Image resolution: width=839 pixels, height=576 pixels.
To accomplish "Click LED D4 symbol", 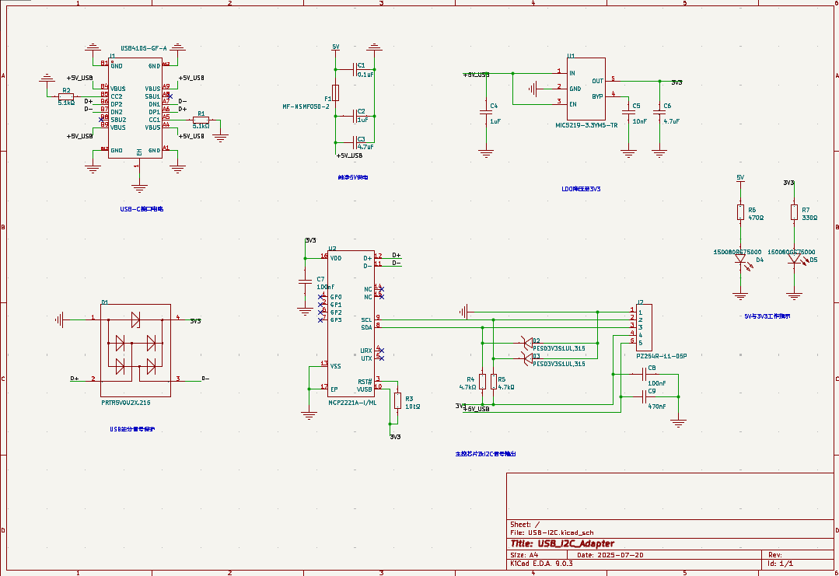I will 742,260.
